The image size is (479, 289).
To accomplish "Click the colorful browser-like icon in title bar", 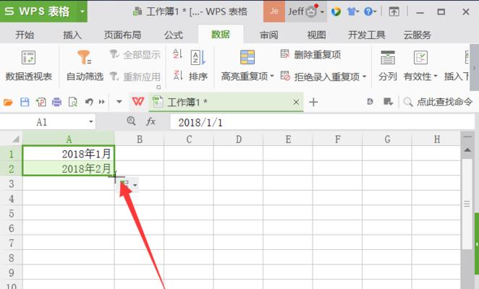I will point(336,12).
